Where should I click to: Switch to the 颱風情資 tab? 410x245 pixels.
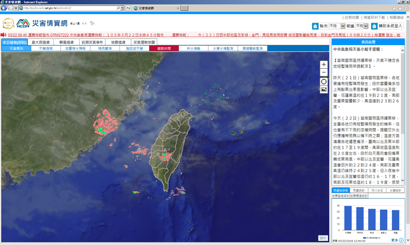pyautogui.click(x=67, y=42)
